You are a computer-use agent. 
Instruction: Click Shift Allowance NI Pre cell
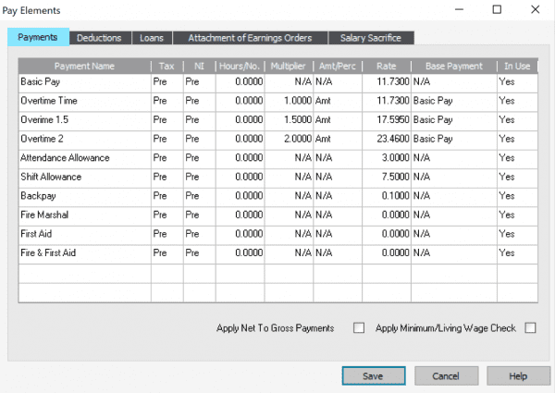pyautogui.click(x=199, y=177)
